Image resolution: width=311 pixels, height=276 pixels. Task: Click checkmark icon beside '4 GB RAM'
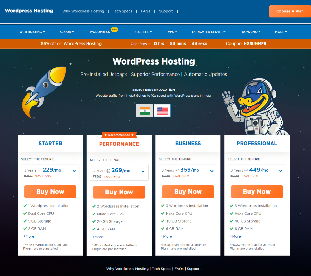point(94,229)
